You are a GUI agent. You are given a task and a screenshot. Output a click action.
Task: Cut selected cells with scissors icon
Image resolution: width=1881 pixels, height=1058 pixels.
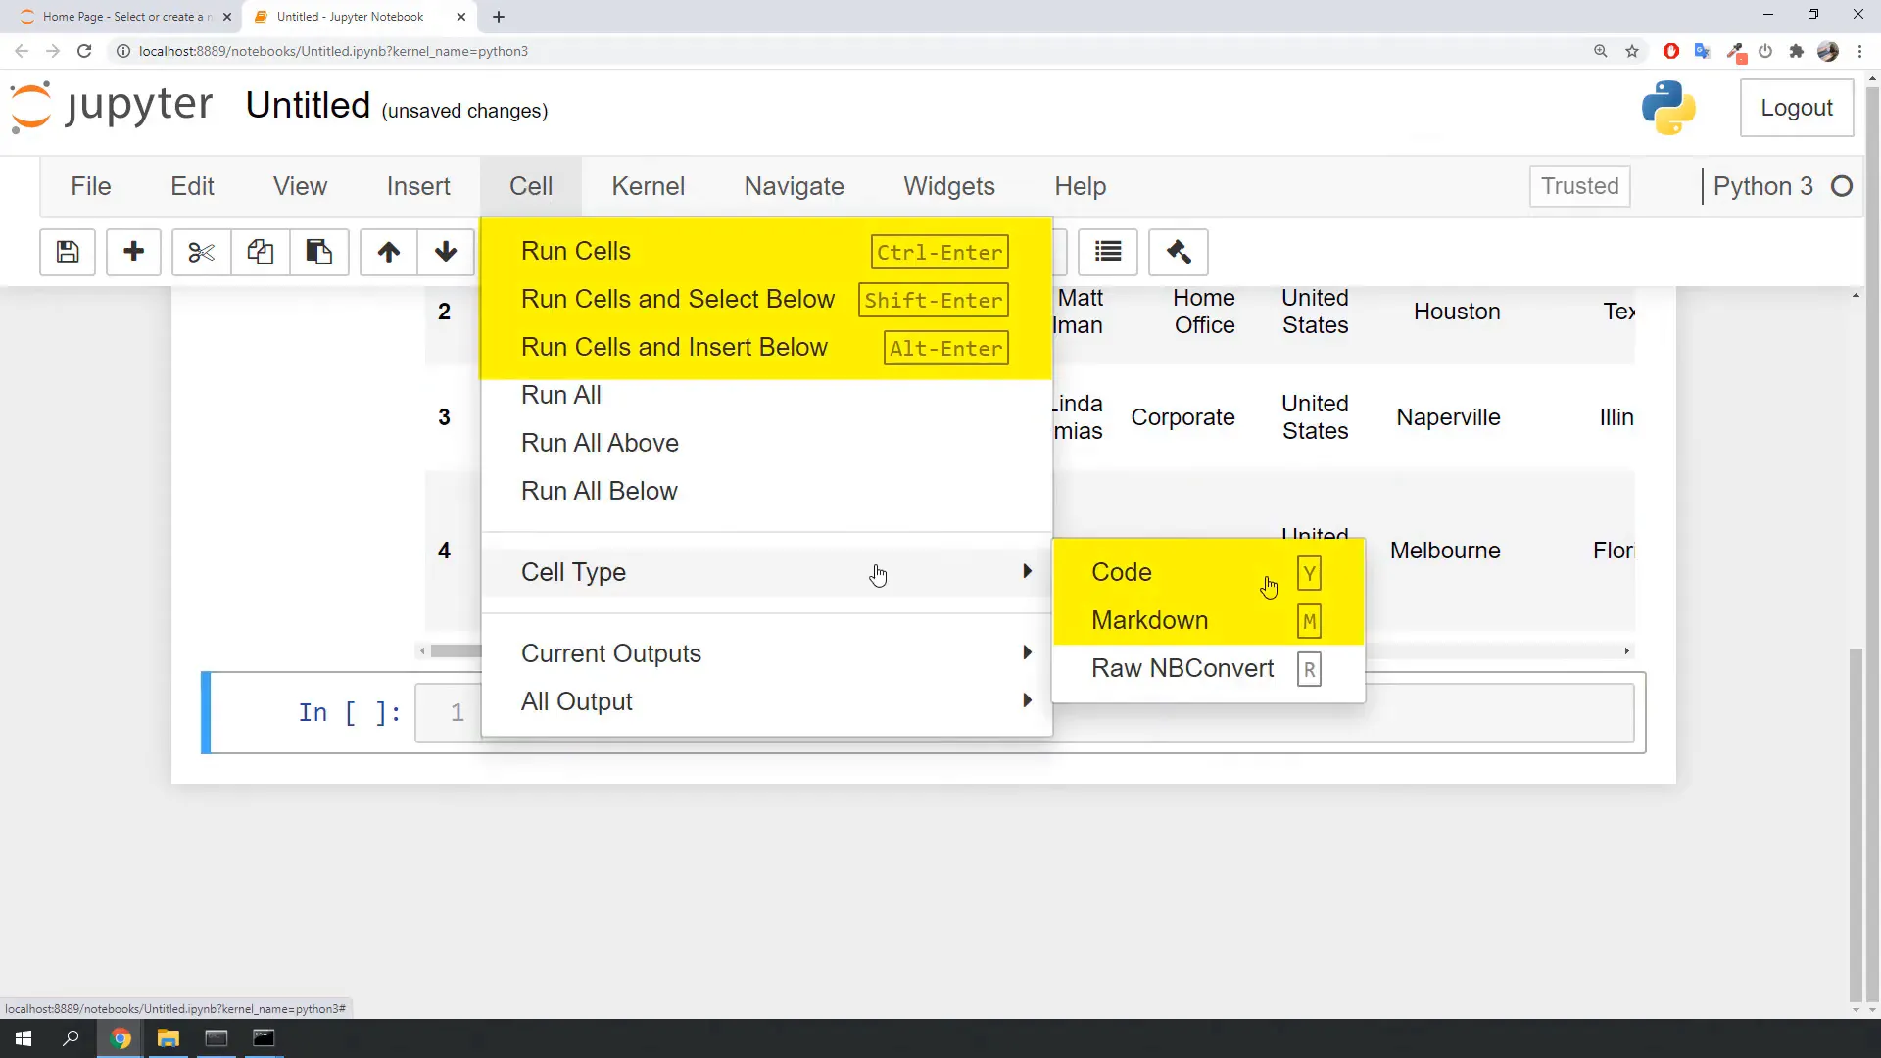pos(201,252)
